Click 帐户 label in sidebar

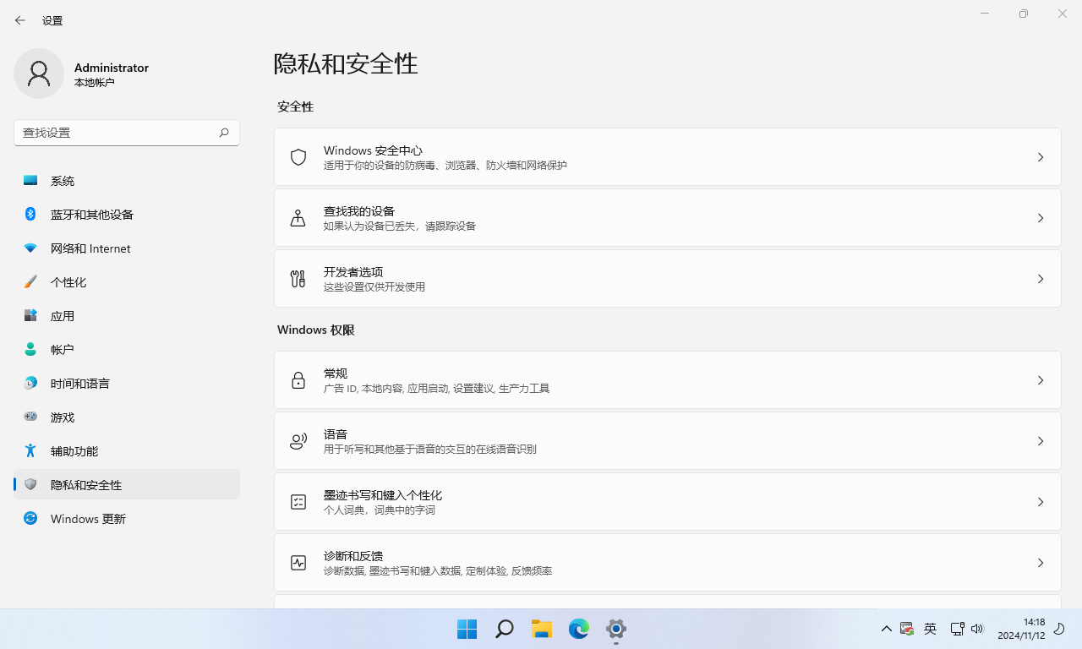pos(63,350)
